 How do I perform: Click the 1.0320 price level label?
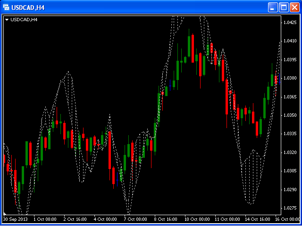click(x=290, y=153)
